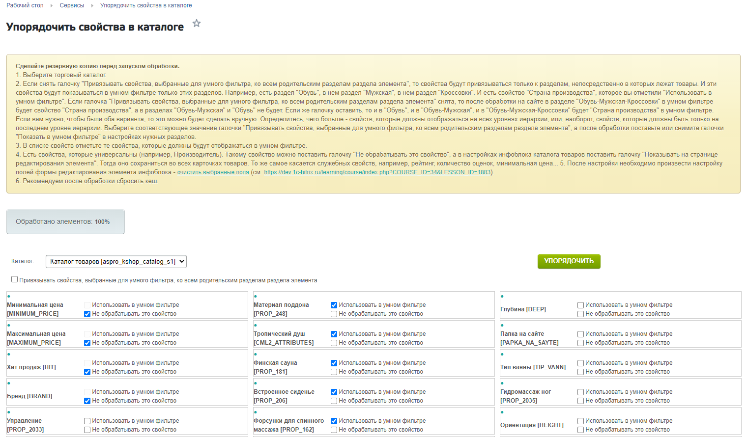
Task: Go to Рабочий стол breadcrumb
Action: pyautogui.click(x=25, y=5)
